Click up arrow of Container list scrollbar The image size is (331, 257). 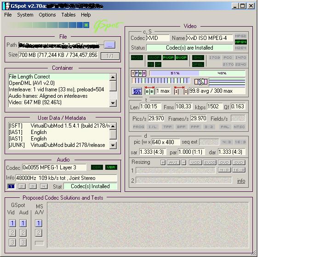[113, 77]
